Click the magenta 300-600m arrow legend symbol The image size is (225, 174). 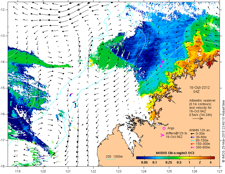coord(192,147)
